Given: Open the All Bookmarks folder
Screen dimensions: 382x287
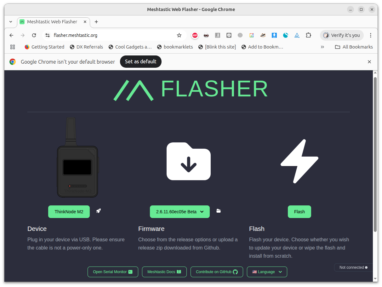Looking at the screenshot, I should [354, 47].
